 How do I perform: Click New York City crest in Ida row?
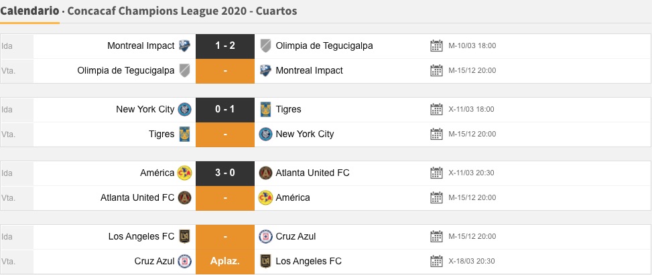pos(184,109)
